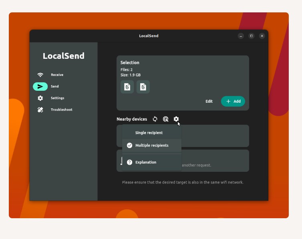
Task: Choose Single recipient mode
Action: [x=152, y=133]
